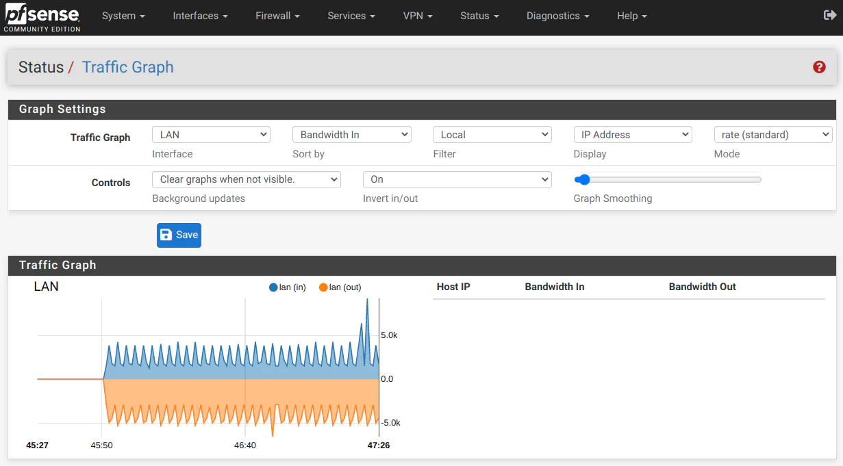The height and width of the screenshot is (466, 843).
Task: Open the Sort by Bandwidth In dropdown
Action: point(351,135)
